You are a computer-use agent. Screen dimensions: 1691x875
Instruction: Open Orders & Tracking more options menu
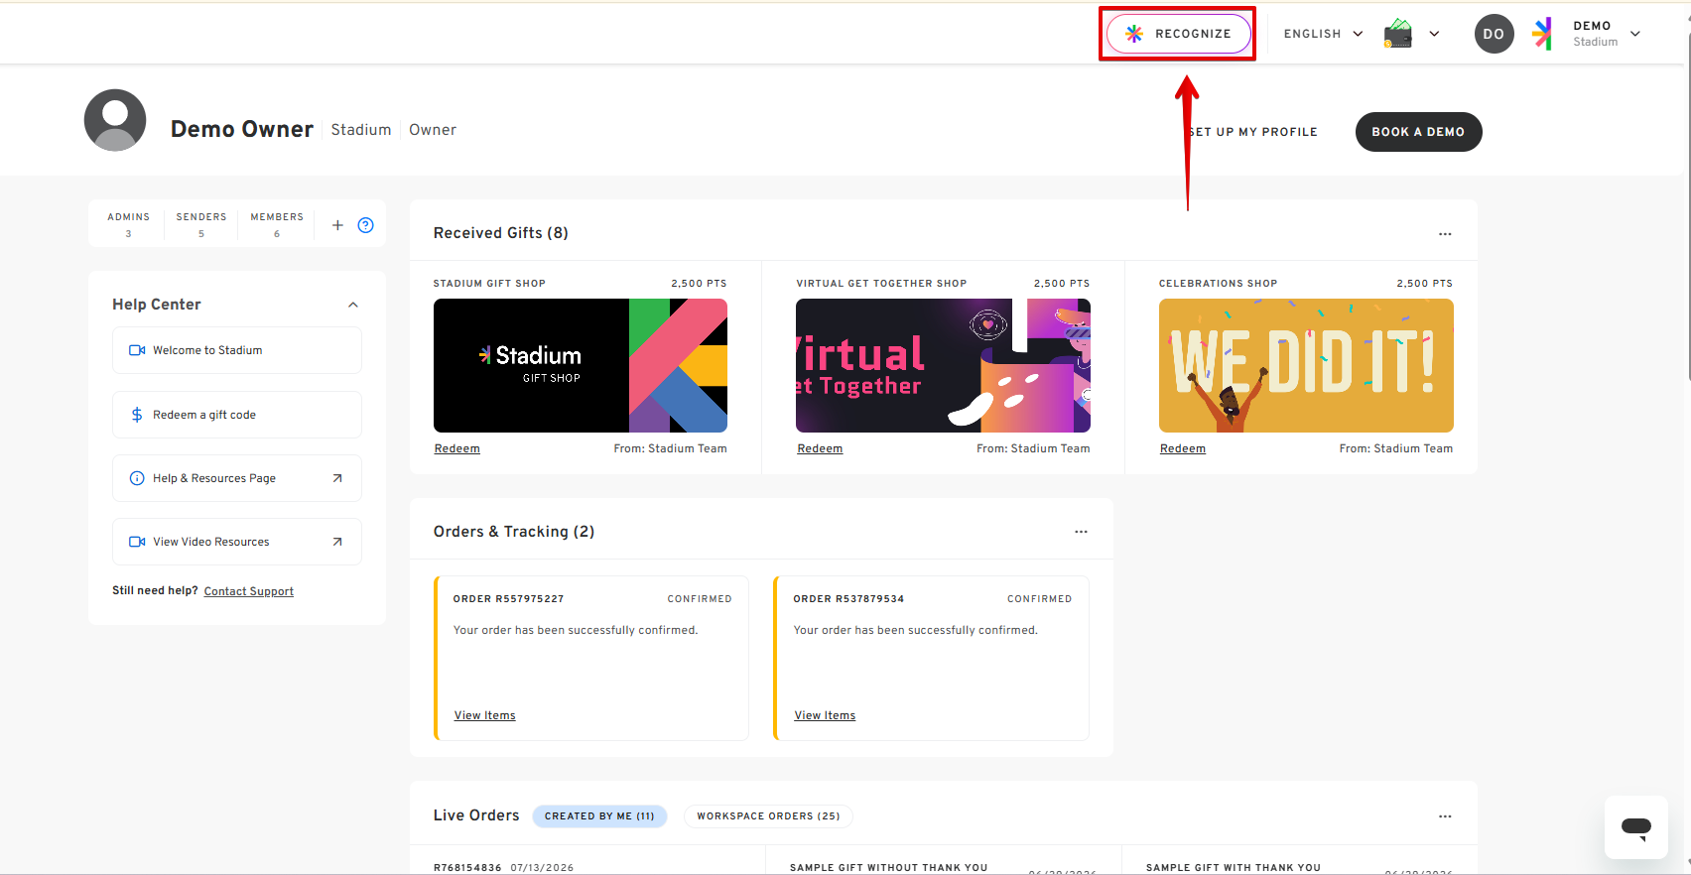click(x=1081, y=532)
